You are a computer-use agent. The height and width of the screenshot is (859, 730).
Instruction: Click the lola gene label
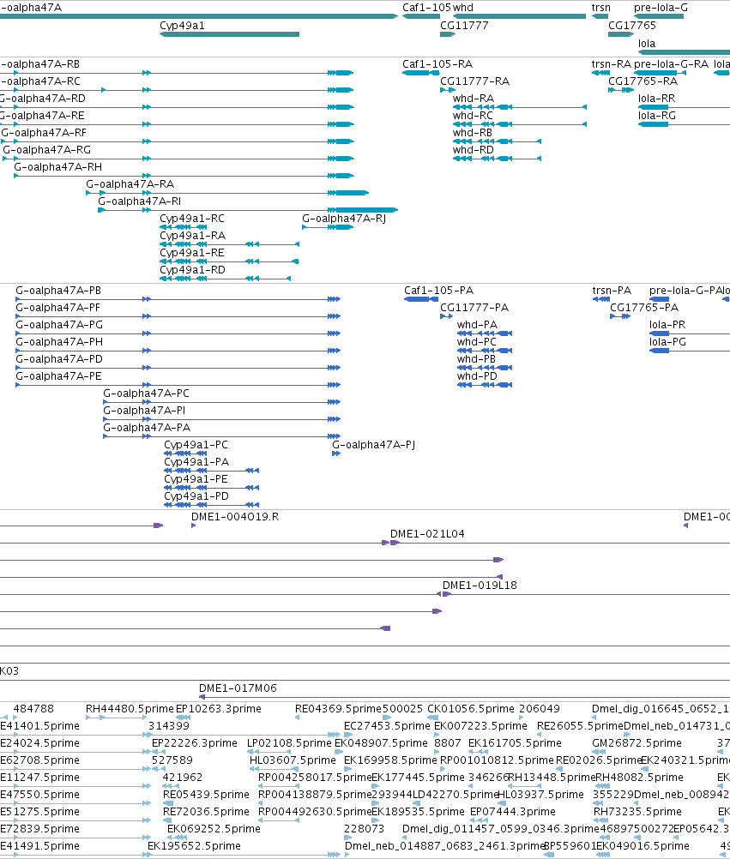647,43
